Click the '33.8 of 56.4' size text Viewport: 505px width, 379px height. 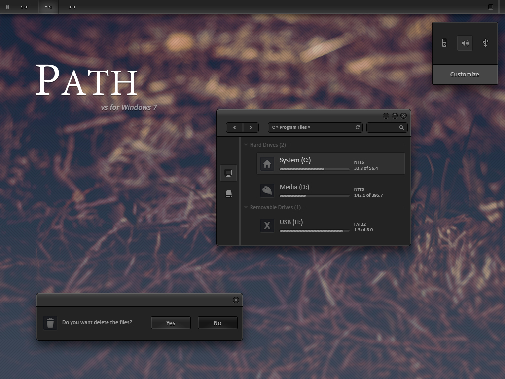(x=366, y=168)
